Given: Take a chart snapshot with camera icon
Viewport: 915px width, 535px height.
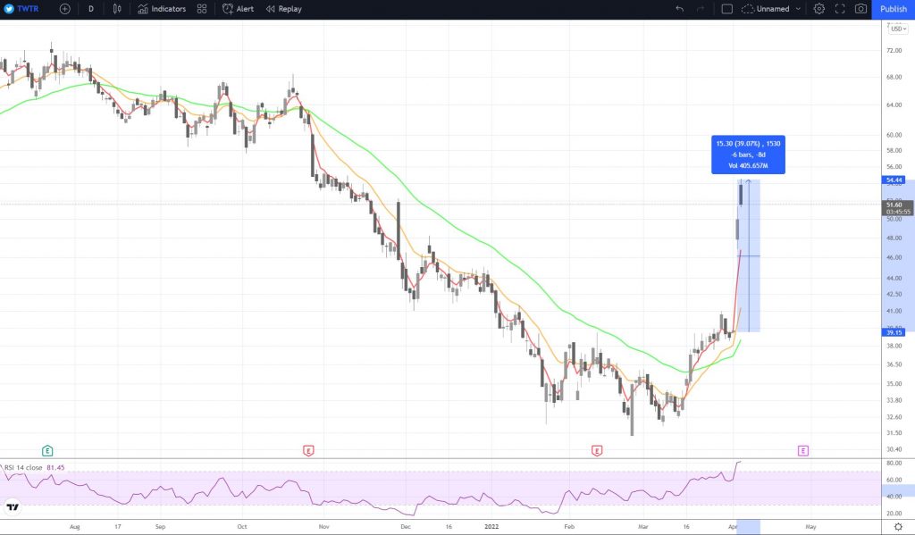Looking at the screenshot, I should (860, 9).
